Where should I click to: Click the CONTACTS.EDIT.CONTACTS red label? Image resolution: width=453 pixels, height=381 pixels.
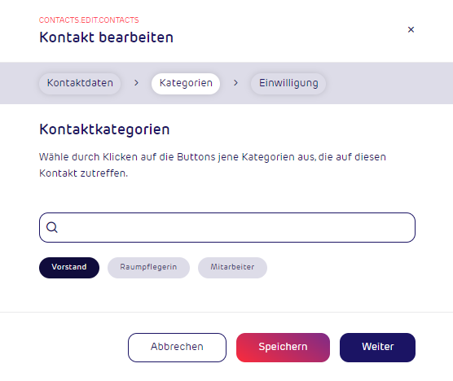point(89,20)
